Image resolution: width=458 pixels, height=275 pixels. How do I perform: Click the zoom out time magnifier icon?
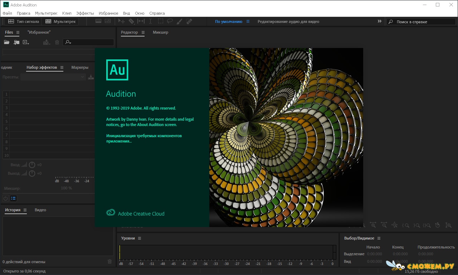(384, 225)
